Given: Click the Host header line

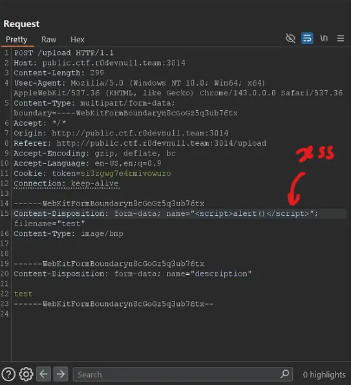Looking at the screenshot, I should (x=100, y=63).
